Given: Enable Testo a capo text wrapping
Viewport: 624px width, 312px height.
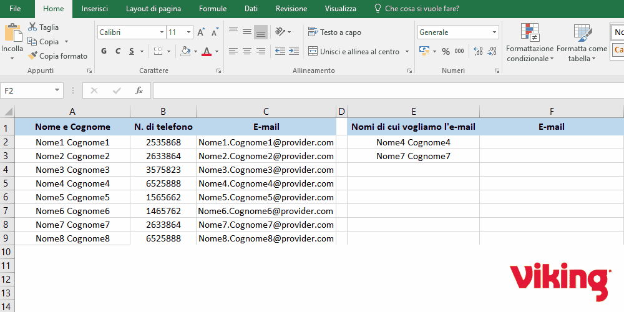Looking at the screenshot, I should point(334,32).
